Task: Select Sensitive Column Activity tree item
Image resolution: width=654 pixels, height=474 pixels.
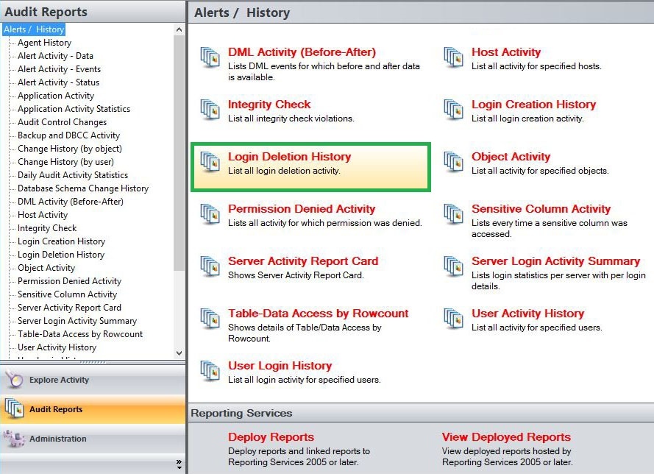Action: point(67,294)
